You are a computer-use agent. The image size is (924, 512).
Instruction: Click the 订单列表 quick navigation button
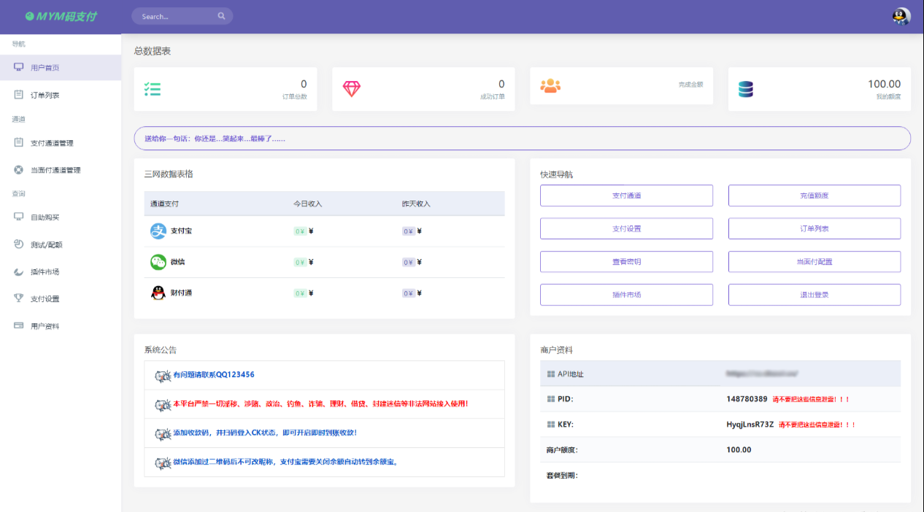(x=815, y=228)
